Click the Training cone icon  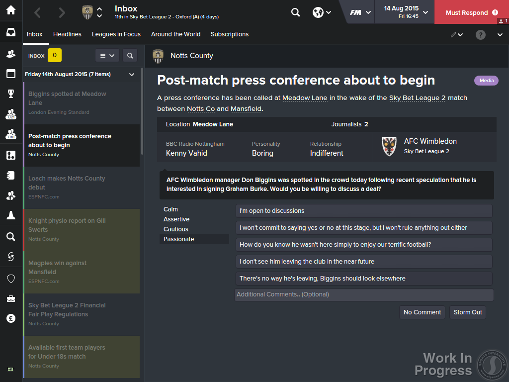pyautogui.click(x=11, y=215)
